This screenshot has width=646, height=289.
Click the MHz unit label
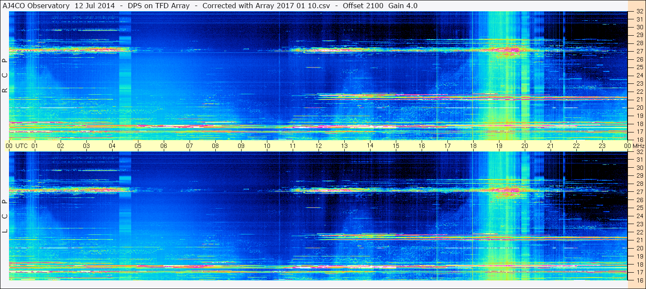click(x=639, y=146)
